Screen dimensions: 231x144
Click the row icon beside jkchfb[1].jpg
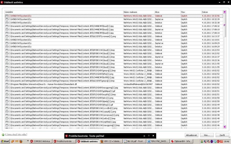pyautogui.click(x=7, y=77)
